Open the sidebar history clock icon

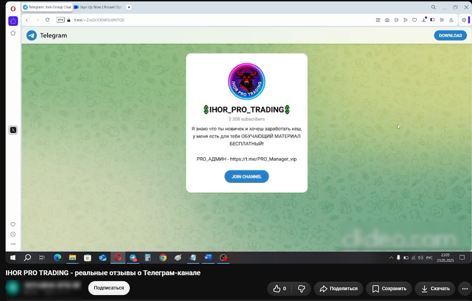click(x=13, y=234)
